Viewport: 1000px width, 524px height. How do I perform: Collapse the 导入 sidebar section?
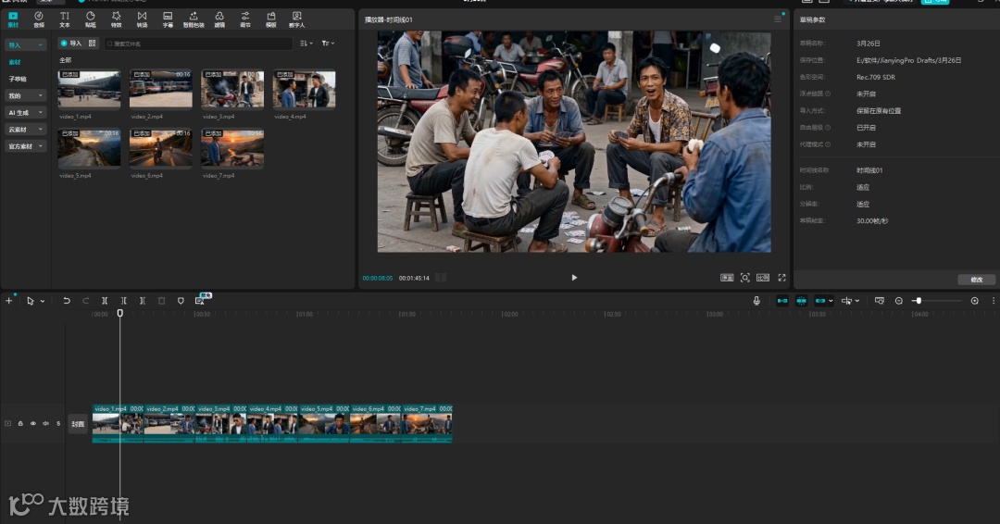[26, 44]
